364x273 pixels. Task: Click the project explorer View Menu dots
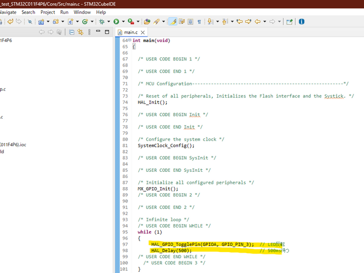(90, 32)
